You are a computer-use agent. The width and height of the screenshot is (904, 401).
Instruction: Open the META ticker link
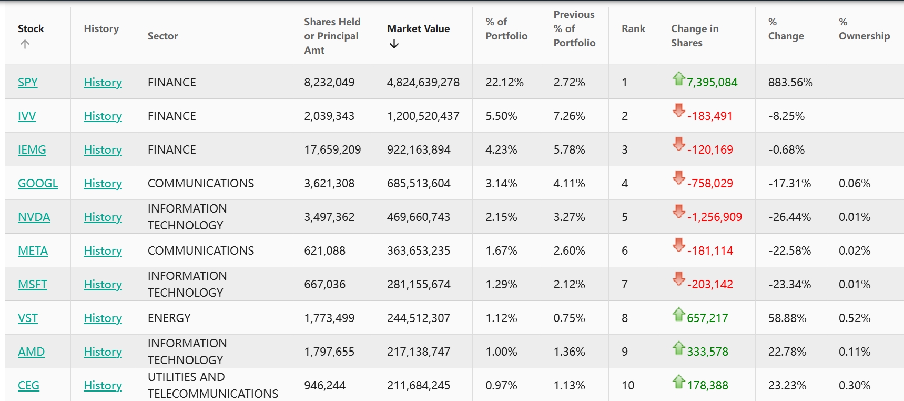click(33, 251)
